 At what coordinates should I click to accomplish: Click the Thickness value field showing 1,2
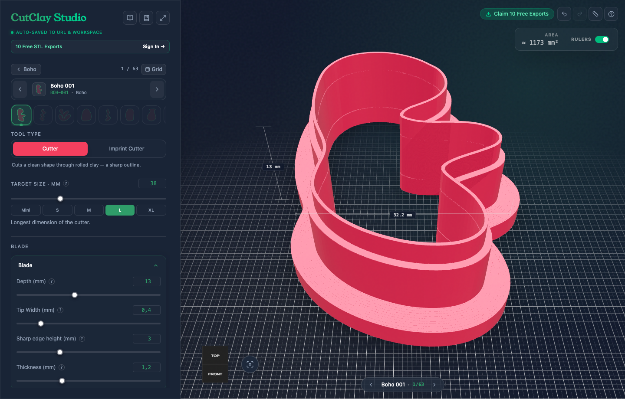tap(147, 367)
